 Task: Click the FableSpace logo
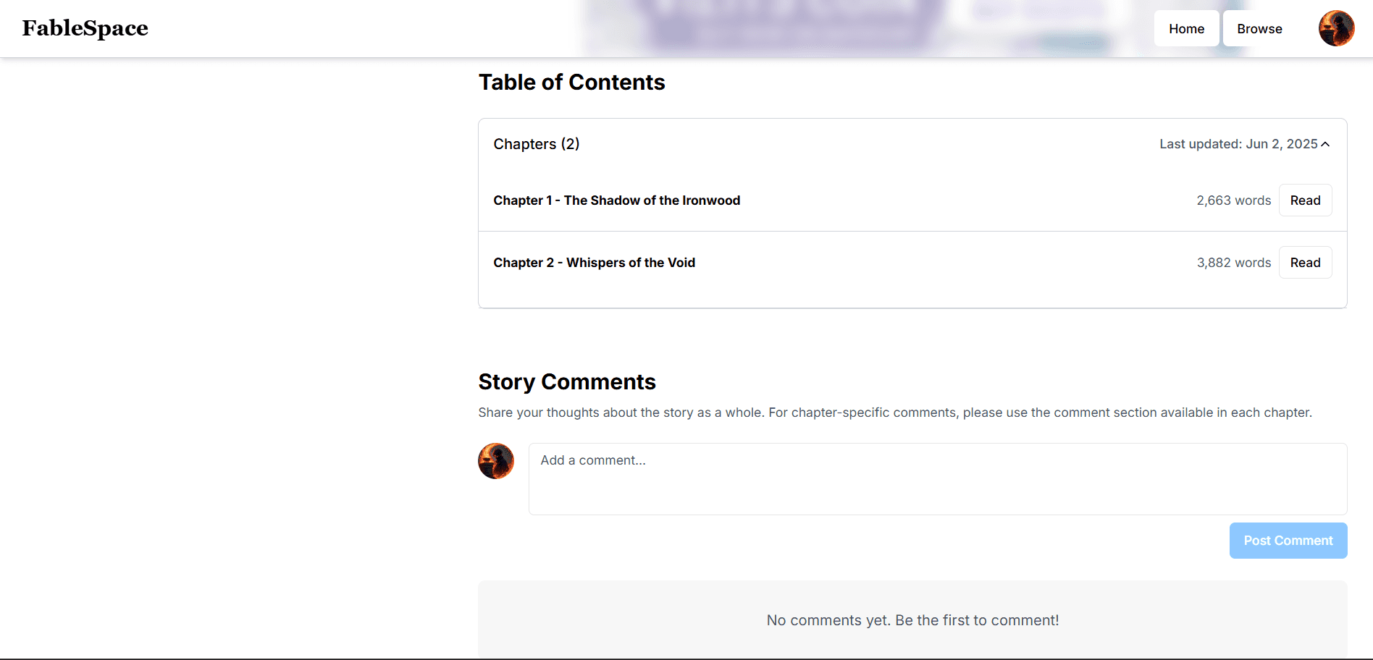pyautogui.click(x=85, y=28)
